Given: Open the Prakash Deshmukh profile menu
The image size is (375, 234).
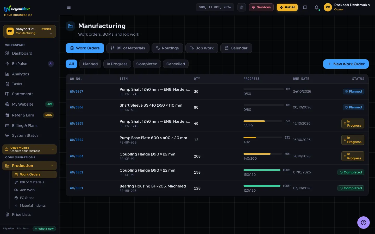Looking at the screenshot, I should tap(347, 7).
